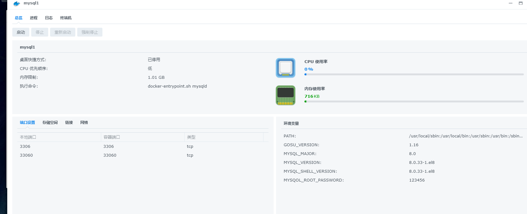Click the memory RAM module icon
Image resolution: width=527 pixels, height=214 pixels.
tap(286, 95)
